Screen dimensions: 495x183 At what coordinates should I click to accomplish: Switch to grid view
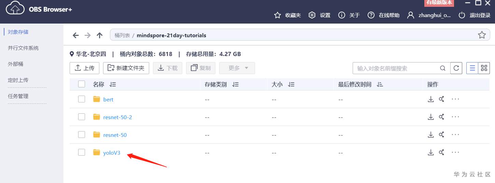coord(484,68)
